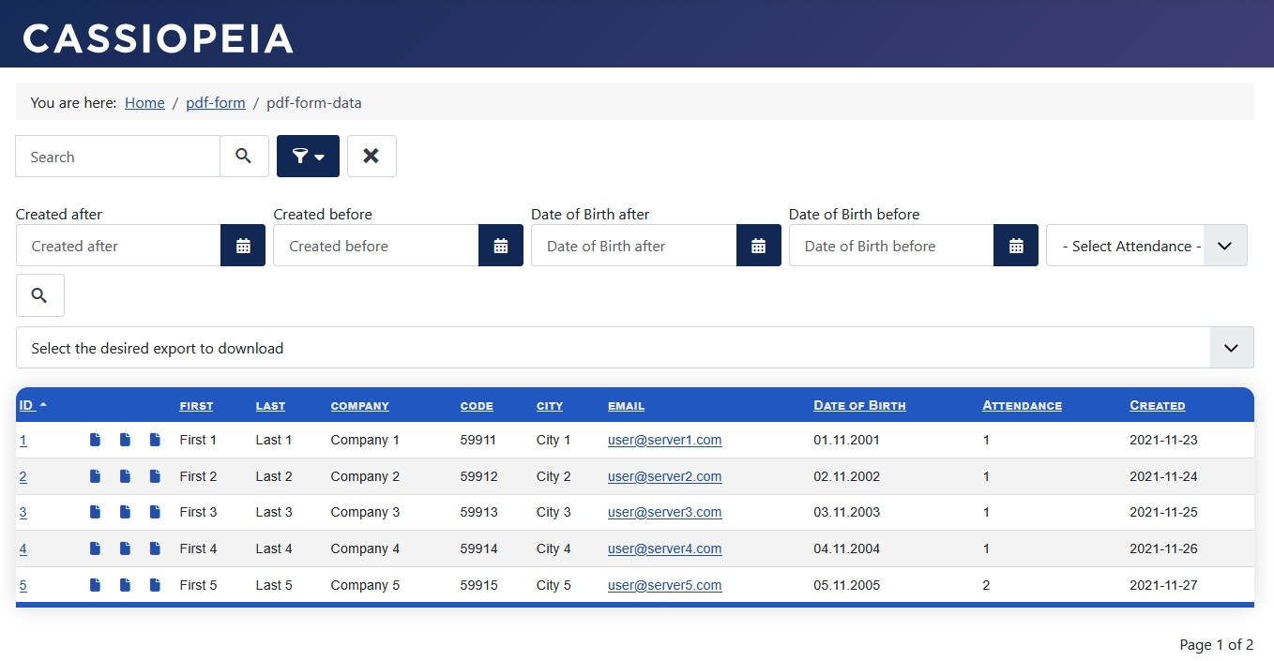Expand the Select Attendance dropdown
The image size is (1274, 661).
pyautogui.click(x=1146, y=246)
